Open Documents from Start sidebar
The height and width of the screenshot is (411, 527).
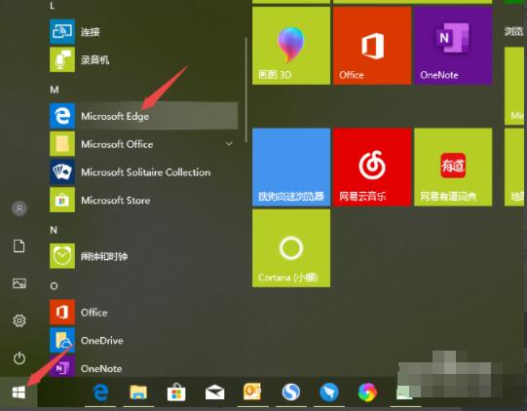(x=19, y=246)
